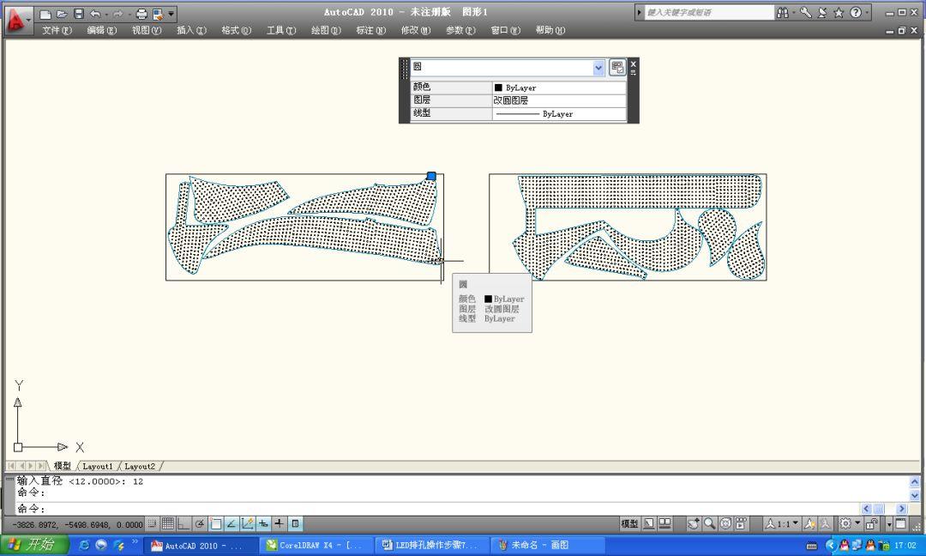Open the annotation scale 1:1 dropdown
This screenshot has width=926, height=556.
(782, 523)
